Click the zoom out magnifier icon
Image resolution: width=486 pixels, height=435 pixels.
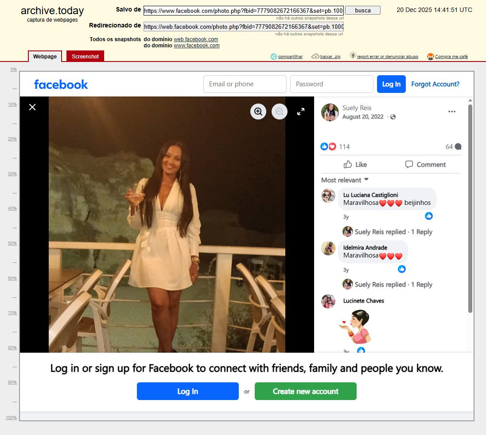point(280,112)
